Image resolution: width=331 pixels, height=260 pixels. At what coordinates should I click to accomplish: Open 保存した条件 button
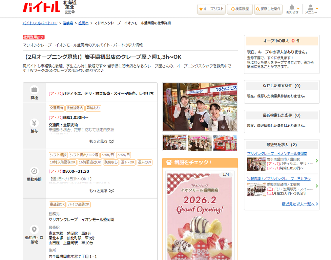[x=268, y=9]
